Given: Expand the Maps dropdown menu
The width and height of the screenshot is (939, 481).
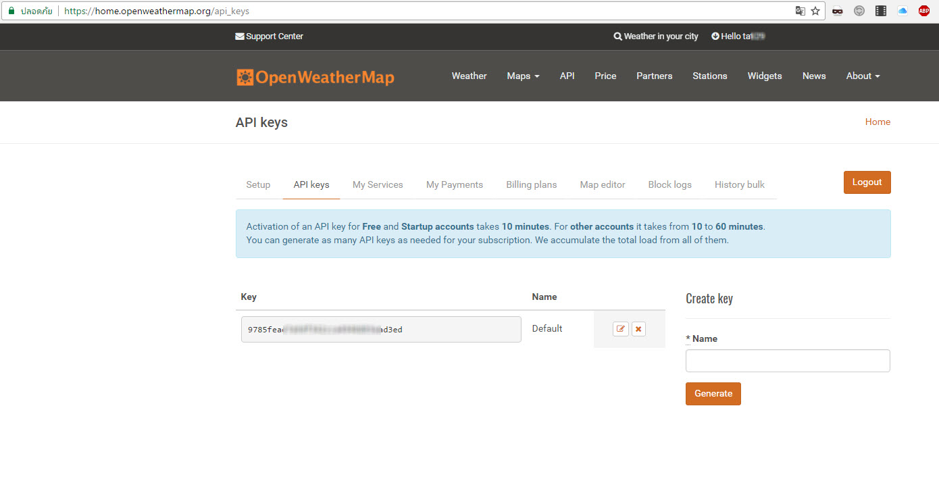Looking at the screenshot, I should [x=523, y=76].
